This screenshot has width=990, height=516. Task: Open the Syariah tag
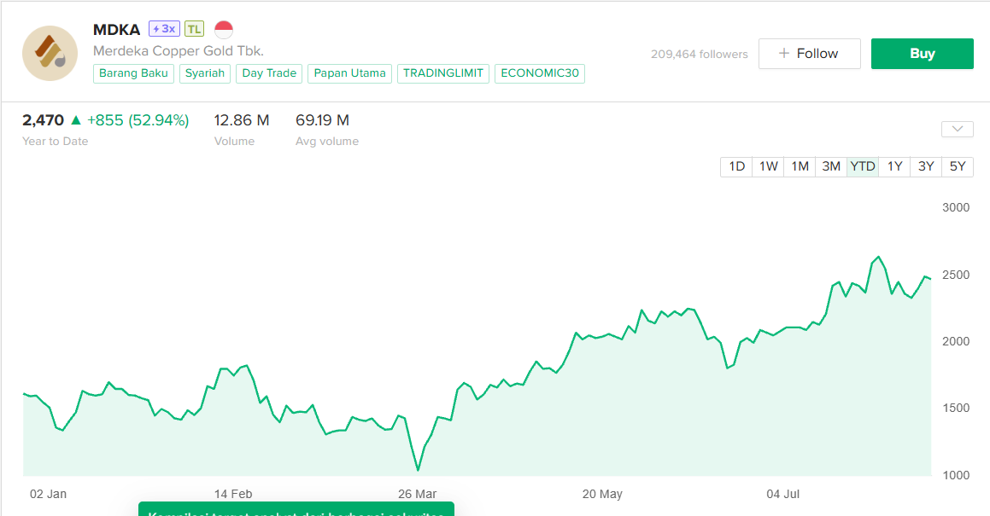point(205,73)
